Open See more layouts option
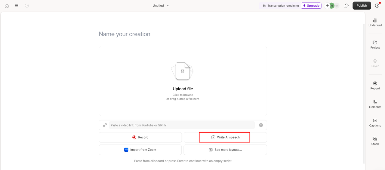 click(225, 150)
